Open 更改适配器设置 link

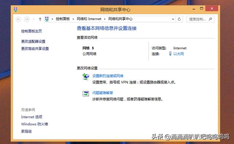[x=33, y=41]
